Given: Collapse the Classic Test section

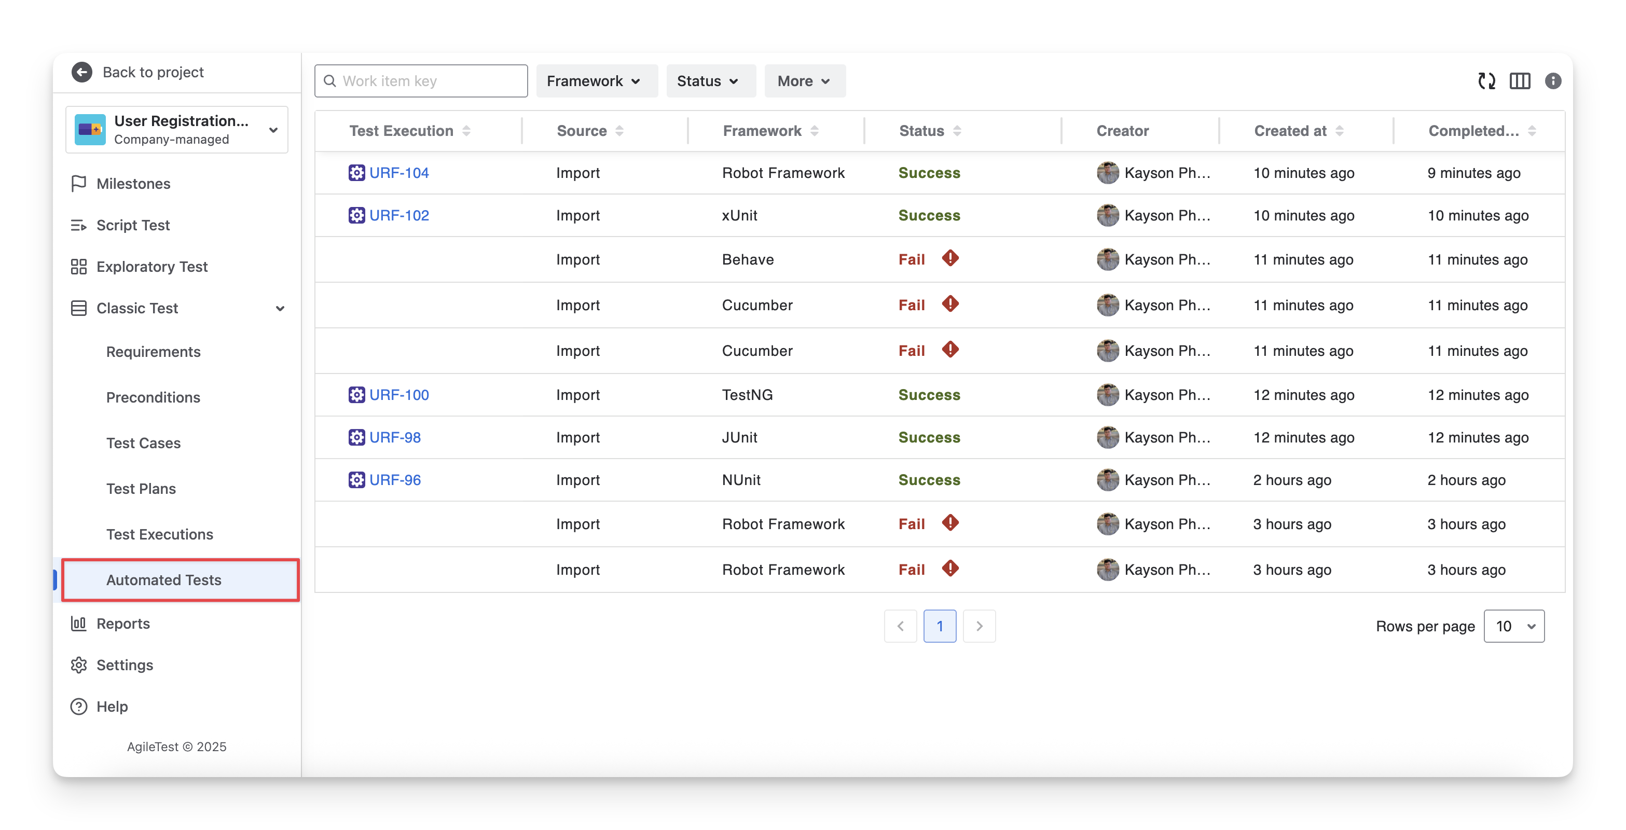Looking at the screenshot, I should (x=280, y=308).
